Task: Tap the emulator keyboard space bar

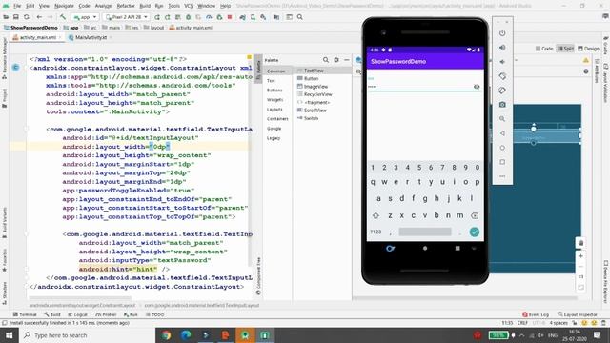Action: point(425,232)
